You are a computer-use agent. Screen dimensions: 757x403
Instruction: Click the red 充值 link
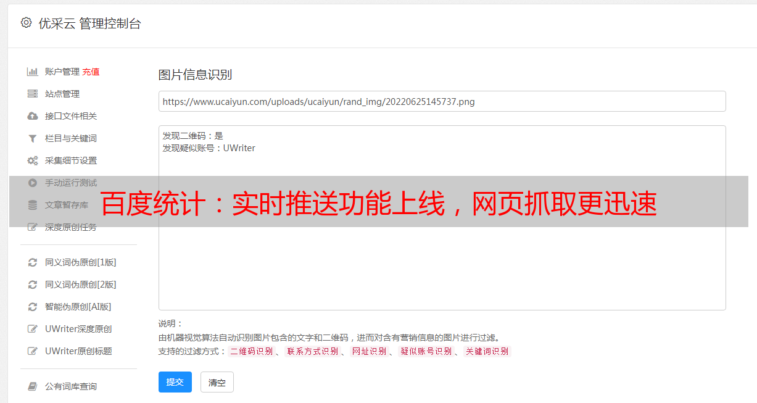[x=91, y=72]
